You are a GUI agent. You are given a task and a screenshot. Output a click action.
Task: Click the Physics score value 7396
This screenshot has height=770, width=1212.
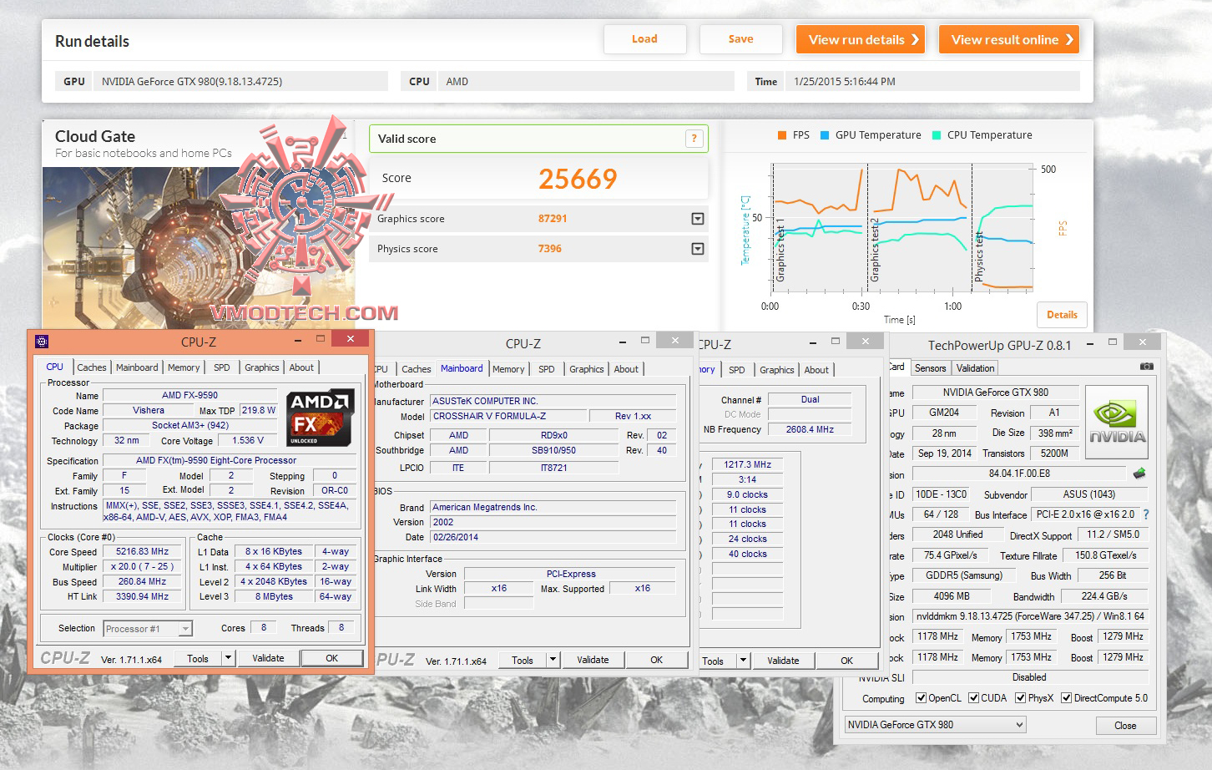coord(550,249)
